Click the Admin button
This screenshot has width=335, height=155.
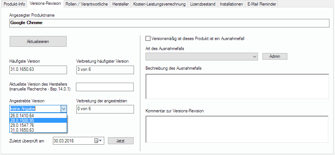pyautogui.click(x=275, y=56)
